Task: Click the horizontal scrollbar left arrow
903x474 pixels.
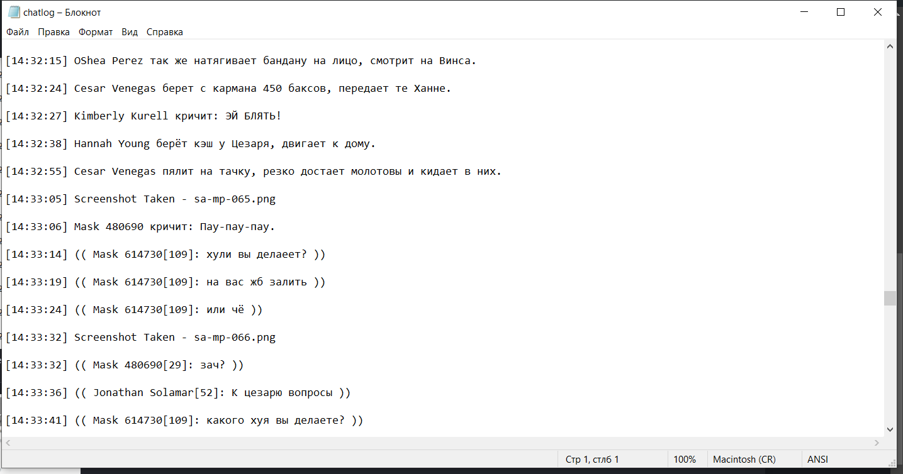Action: pyautogui.click(x=9, y=443)
